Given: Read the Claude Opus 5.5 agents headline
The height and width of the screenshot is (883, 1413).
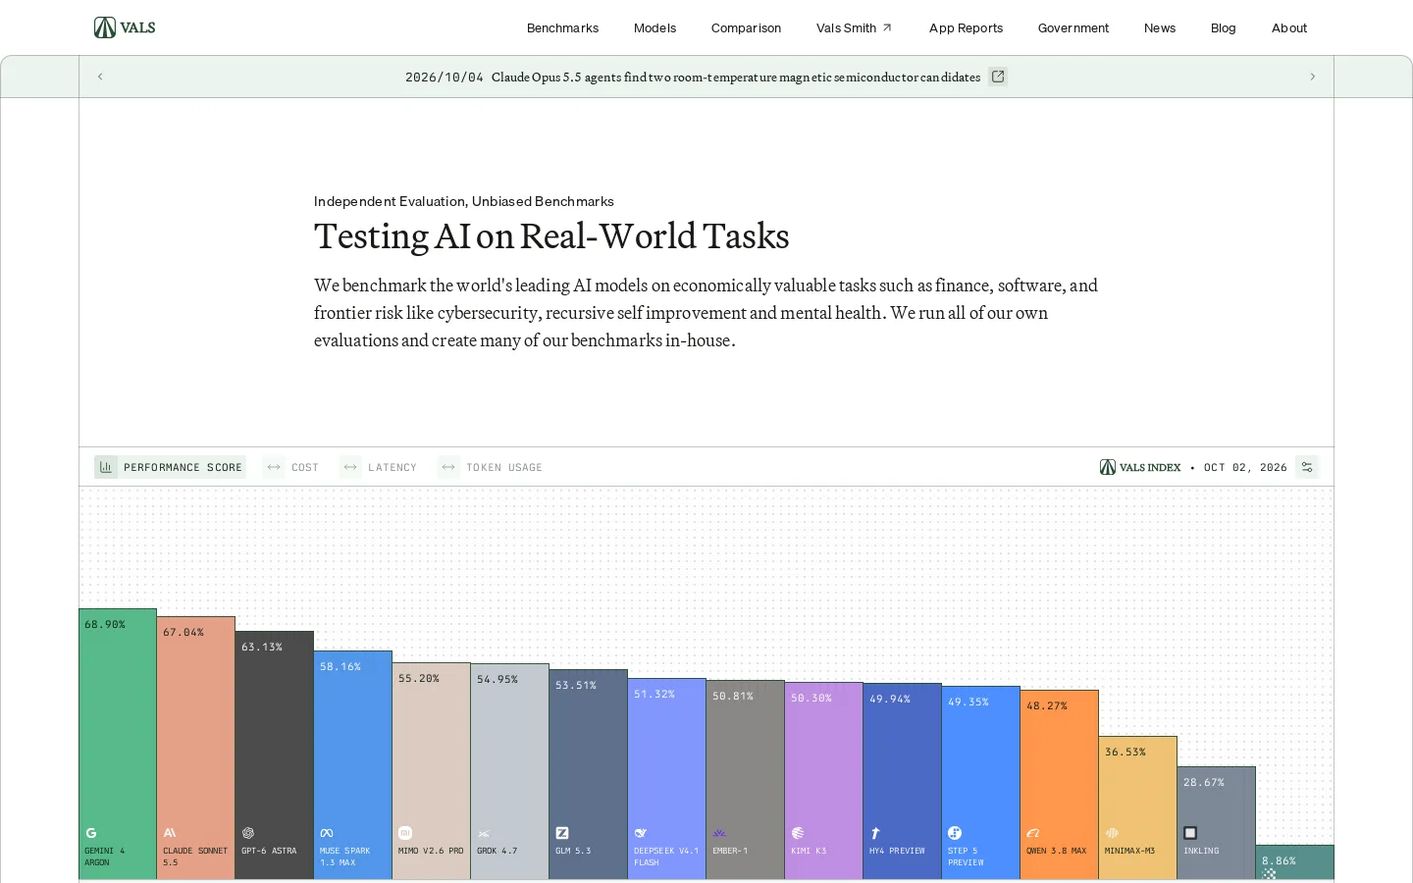Looking at the screenshot, I should pos(736,77).
